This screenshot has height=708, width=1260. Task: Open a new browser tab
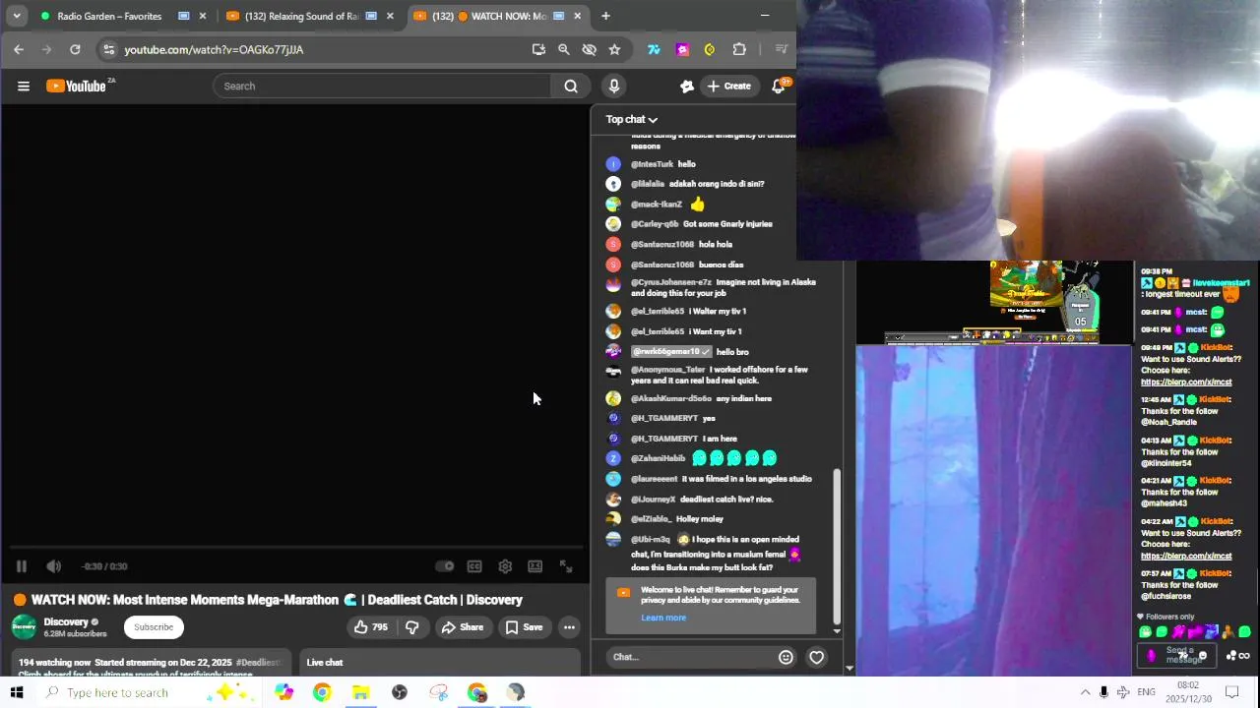click(605, 17)
